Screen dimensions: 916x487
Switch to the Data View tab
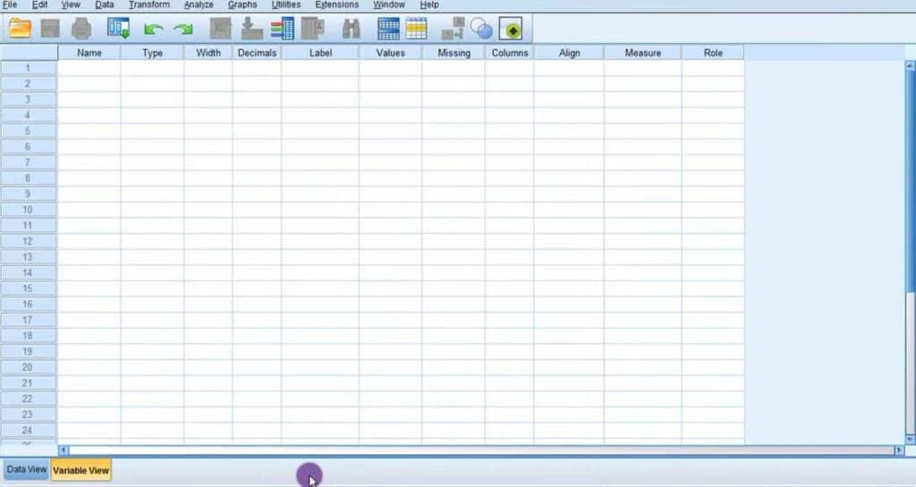pyautogui.click(x=26, y=469)
